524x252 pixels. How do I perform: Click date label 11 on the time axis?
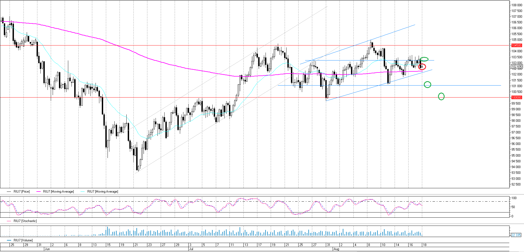coord(232,245)
